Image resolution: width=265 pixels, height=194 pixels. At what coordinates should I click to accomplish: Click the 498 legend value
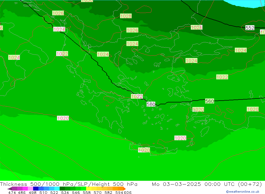pos(32,192)
